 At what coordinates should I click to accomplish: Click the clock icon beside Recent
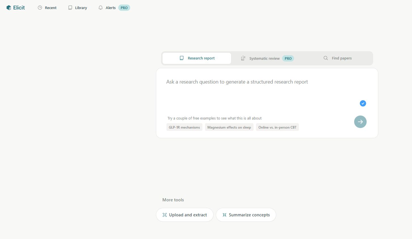point(40,8)
